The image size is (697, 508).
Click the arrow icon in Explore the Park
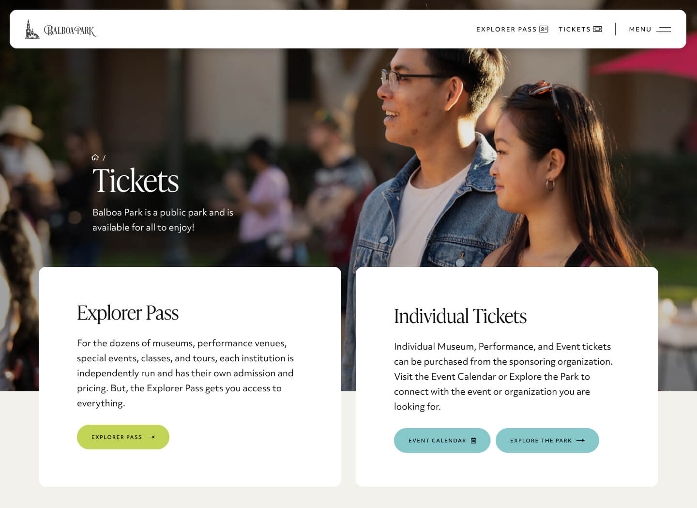(580, 440)
